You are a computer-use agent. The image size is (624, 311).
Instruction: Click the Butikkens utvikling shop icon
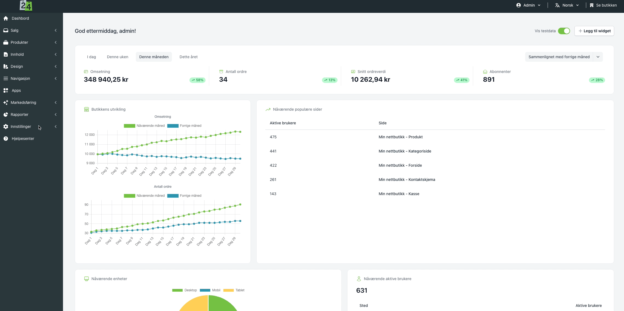87,109
